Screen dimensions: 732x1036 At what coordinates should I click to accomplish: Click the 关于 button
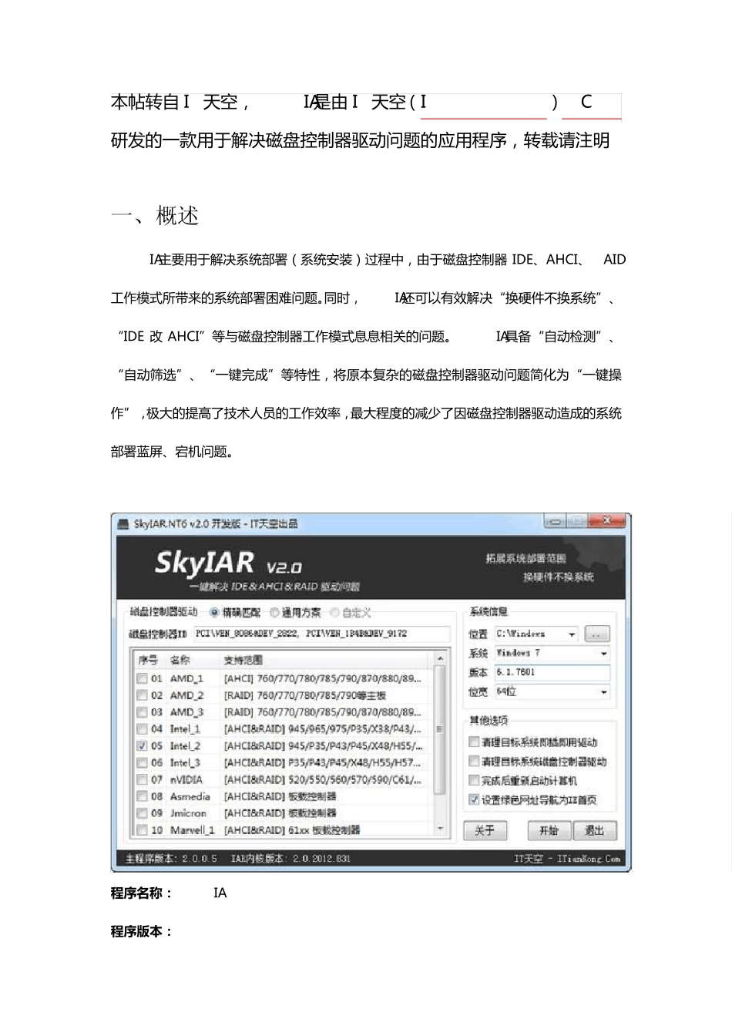pos(485,831)
